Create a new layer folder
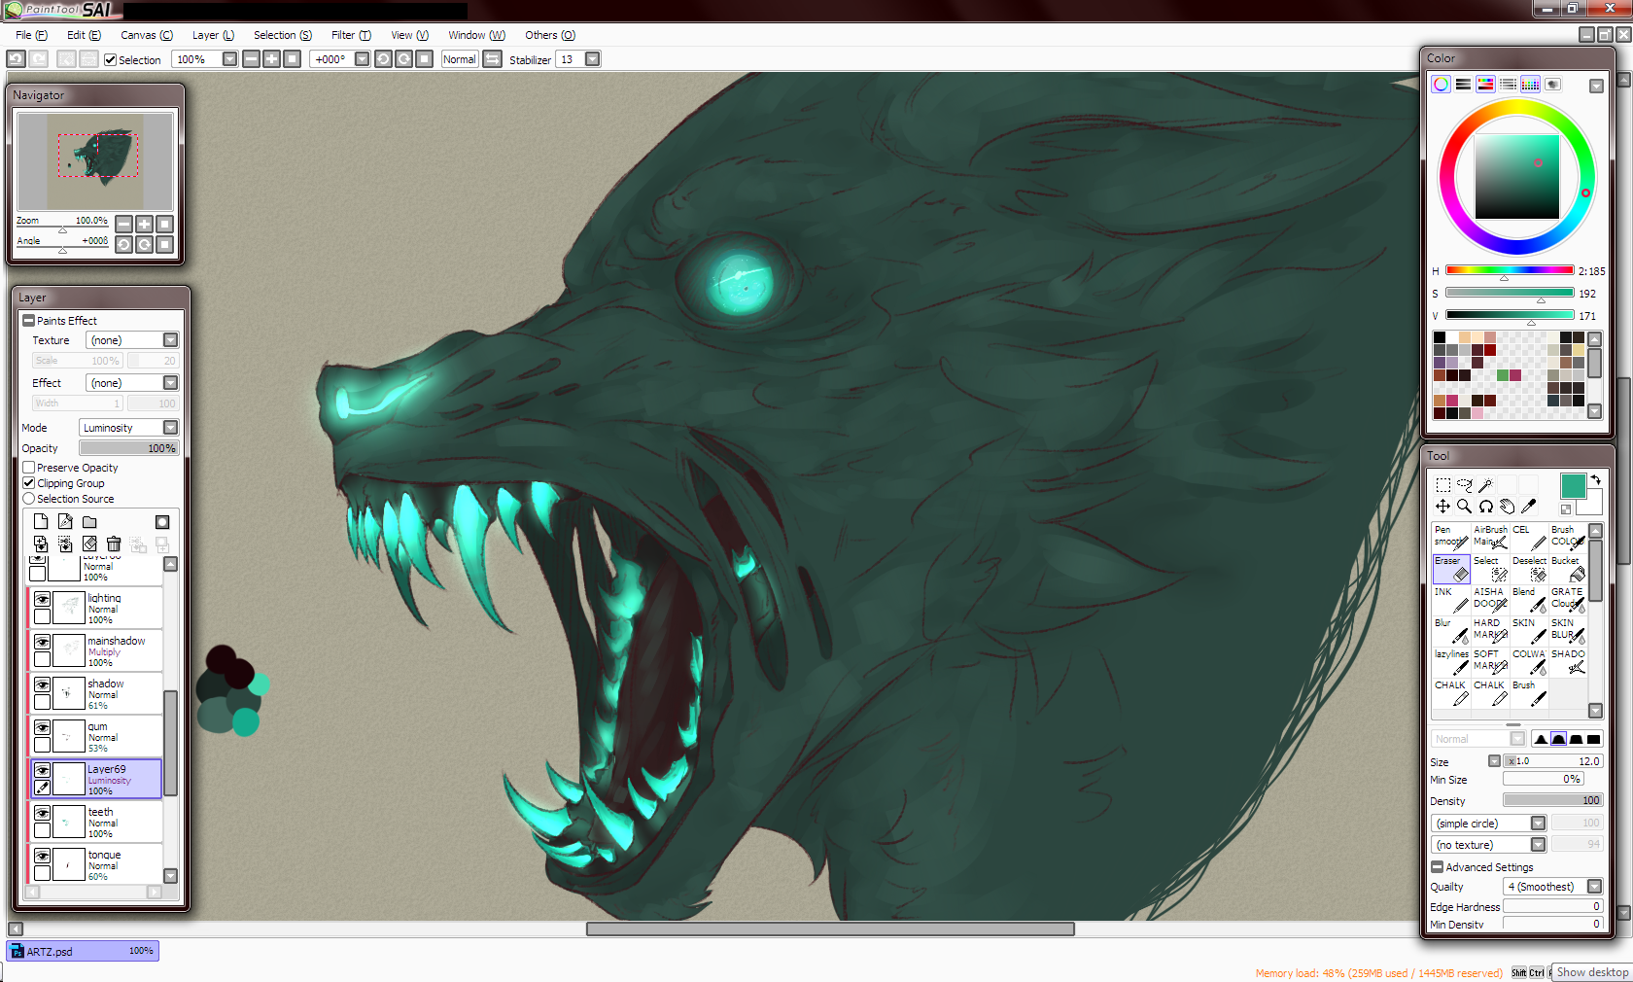 tap(89, 522)
